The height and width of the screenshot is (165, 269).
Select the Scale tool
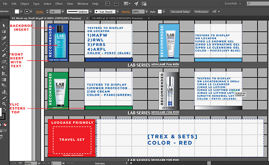pyautogui.click(x=4, y=61)
